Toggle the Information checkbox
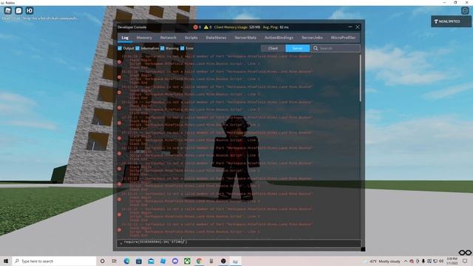Image resolution: width=473 pixels, height=266 pixels. point(137,48)
